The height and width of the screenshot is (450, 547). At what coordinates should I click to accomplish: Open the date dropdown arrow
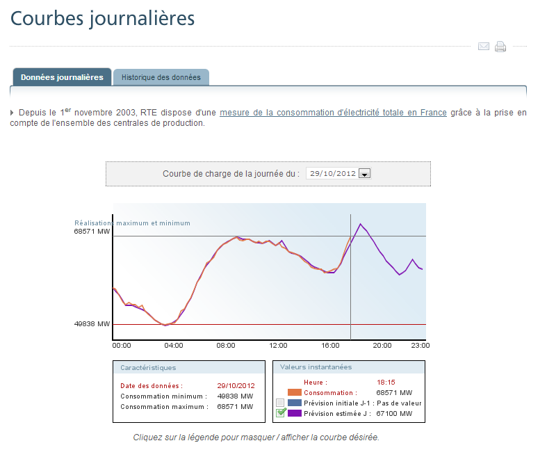pyautogui.click(x=364, y=173)
